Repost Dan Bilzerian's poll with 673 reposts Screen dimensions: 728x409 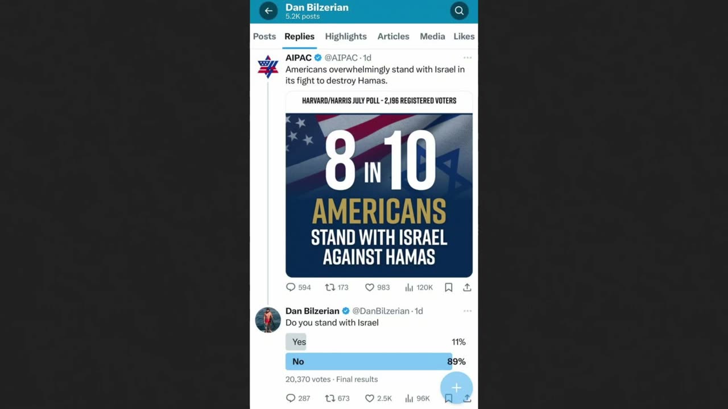[337, 398]
